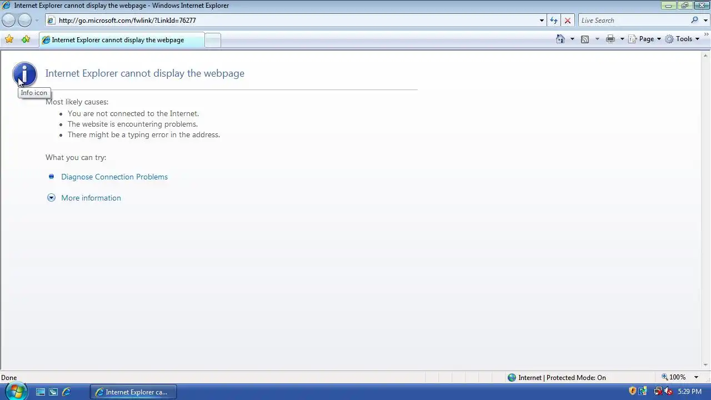Click the blue Info icon on page

click(24, 74)
